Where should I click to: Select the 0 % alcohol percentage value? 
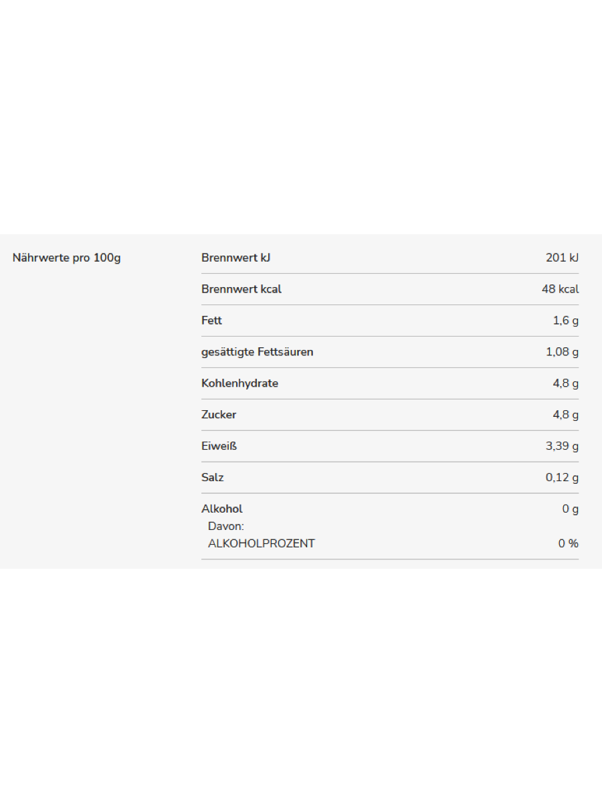tap(569, 543)
